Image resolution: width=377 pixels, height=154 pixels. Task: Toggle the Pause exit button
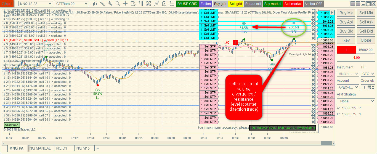pyautogui.click(x=253, y=4)
